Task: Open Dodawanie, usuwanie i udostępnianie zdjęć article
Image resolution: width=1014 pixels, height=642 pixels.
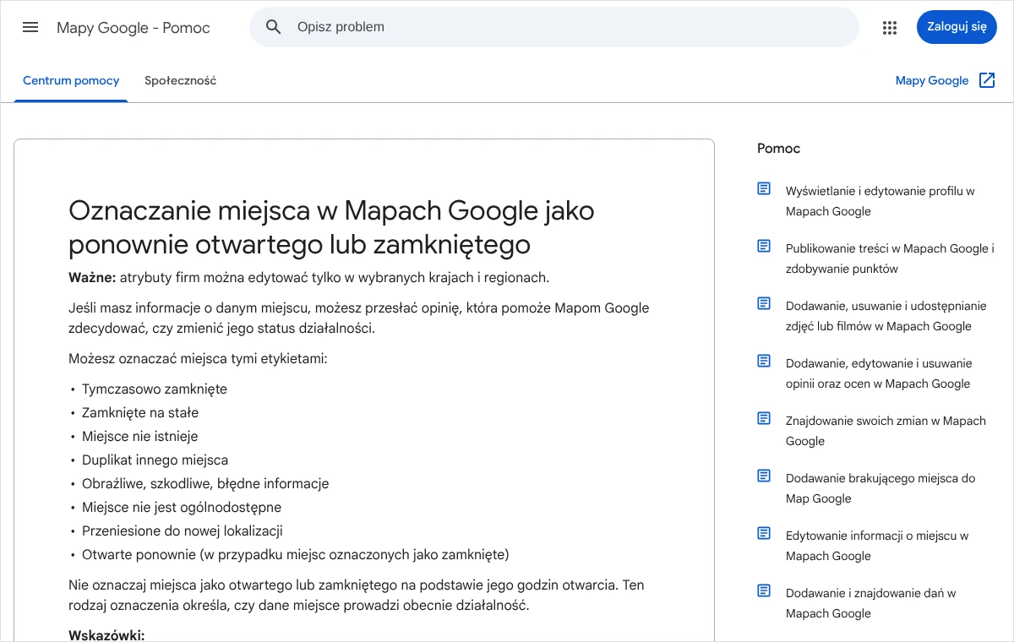Action: click(886, 316)
